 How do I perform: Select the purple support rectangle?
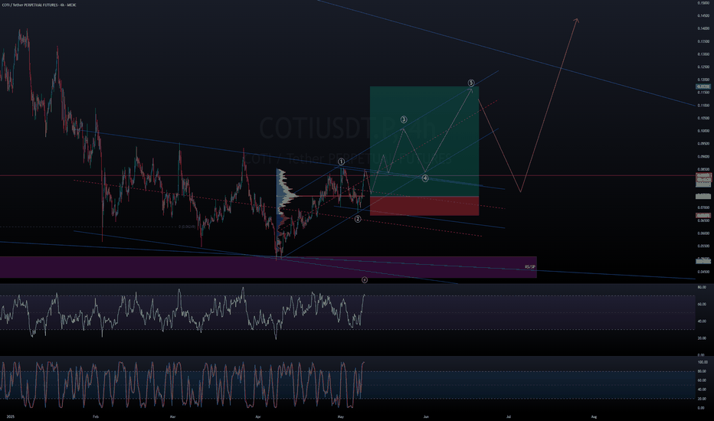click(268, 267)
